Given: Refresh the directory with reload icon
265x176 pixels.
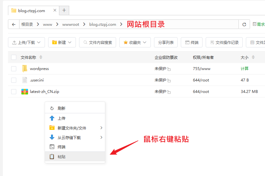Looking at the screenshot, I should (x=244, y=25).
